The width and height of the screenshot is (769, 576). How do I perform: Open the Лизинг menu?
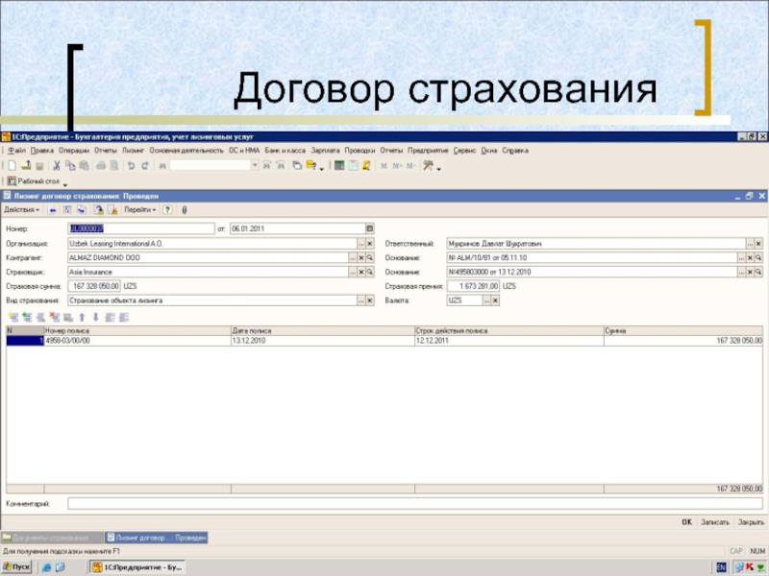[x=133, y=151]
